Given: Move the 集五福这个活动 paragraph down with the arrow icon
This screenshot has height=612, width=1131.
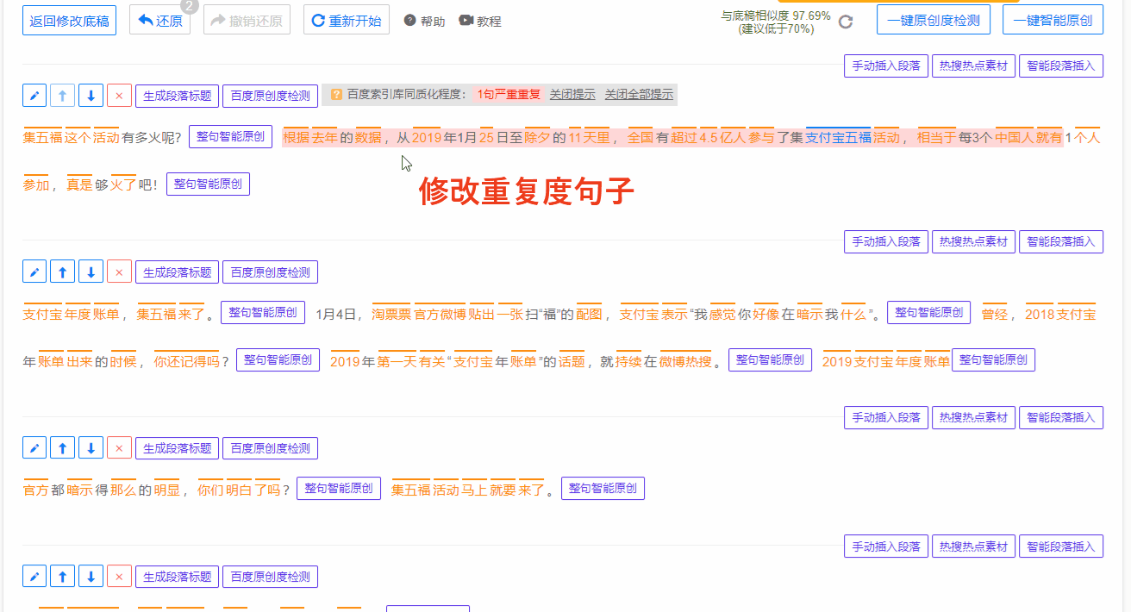Looking at the screenshot, I should tap(91, 96).
